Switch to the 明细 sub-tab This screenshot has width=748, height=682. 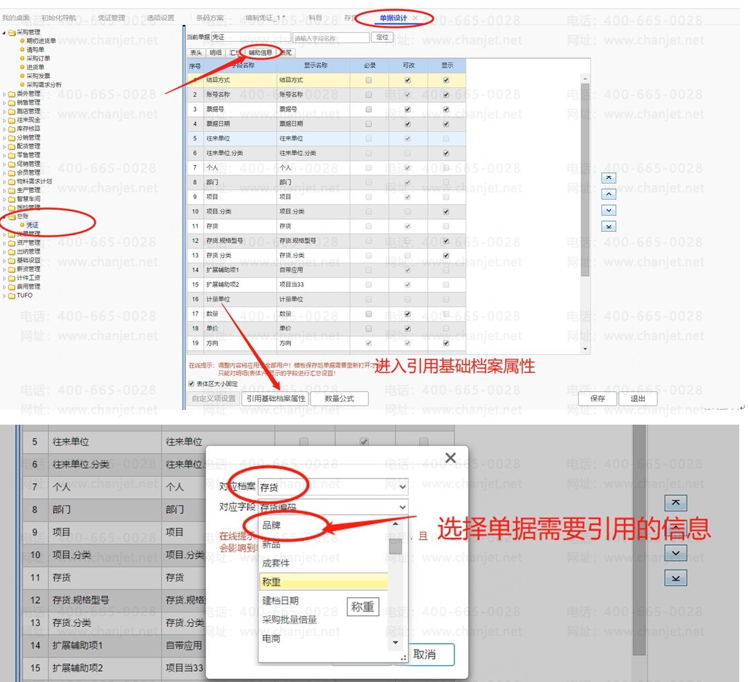click(215, 52)
